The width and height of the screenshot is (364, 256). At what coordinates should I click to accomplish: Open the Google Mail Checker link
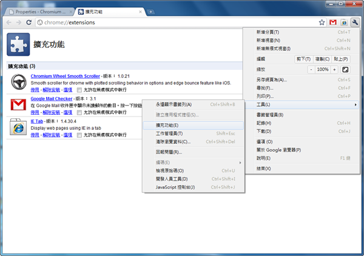click(x=52, y=99)
